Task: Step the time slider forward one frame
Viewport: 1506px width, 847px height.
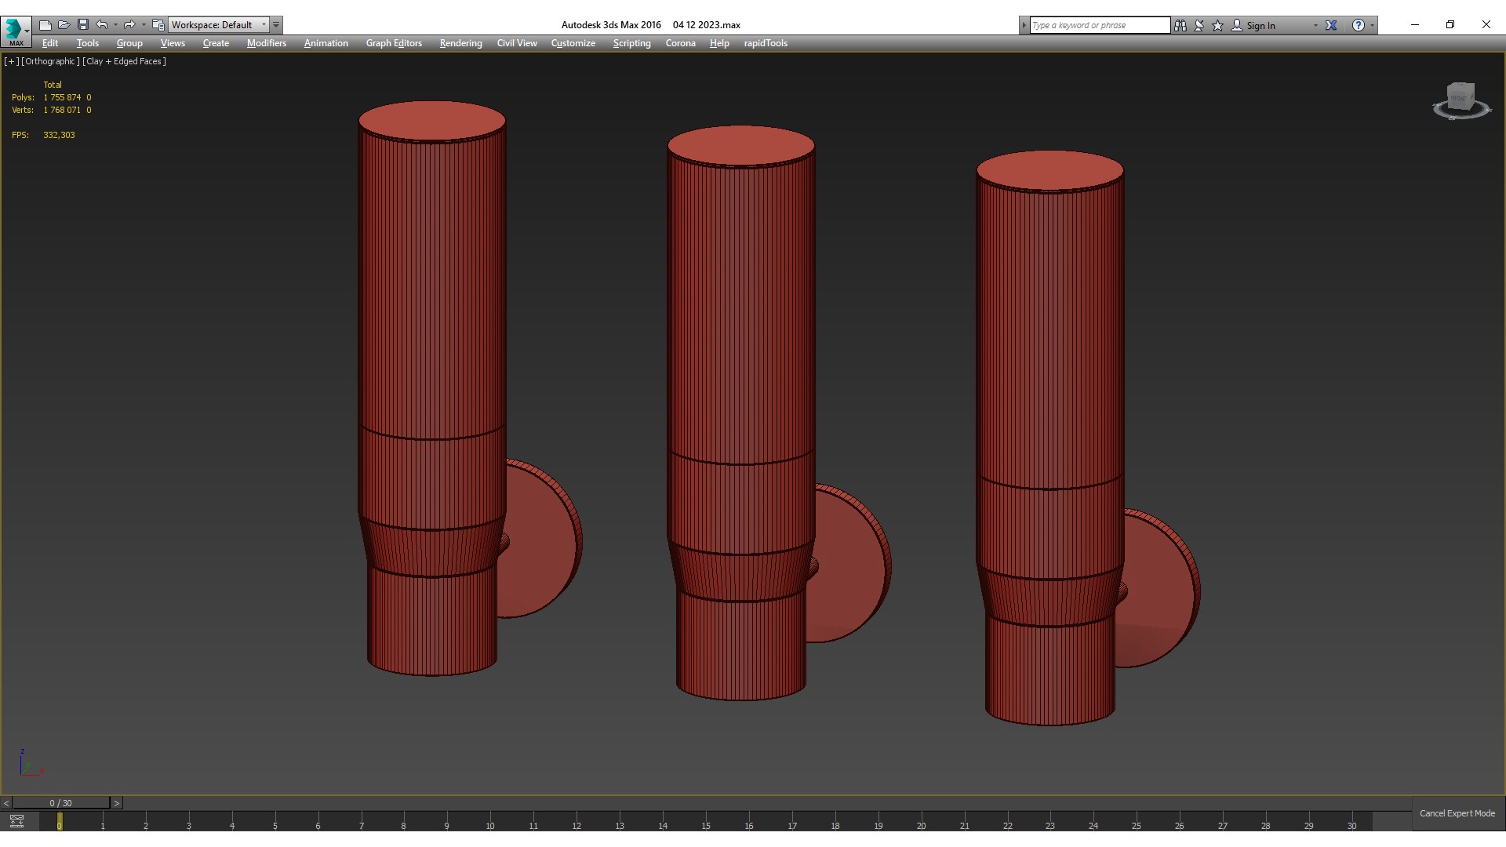Action: click(x=117, y=803)
